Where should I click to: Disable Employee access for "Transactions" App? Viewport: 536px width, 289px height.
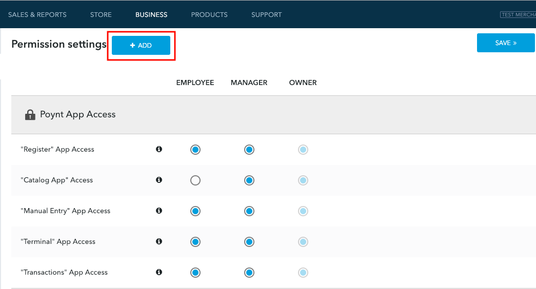coord(195,273)
